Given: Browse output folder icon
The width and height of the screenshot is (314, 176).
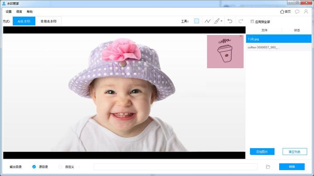Looking at the screenshot, I should pyautogui.click(x=268, y=166).
